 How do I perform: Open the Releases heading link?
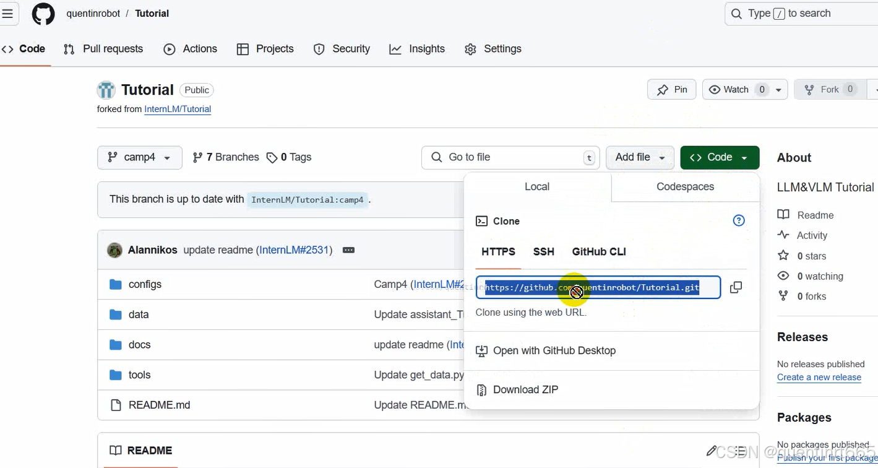click(803, 337)
